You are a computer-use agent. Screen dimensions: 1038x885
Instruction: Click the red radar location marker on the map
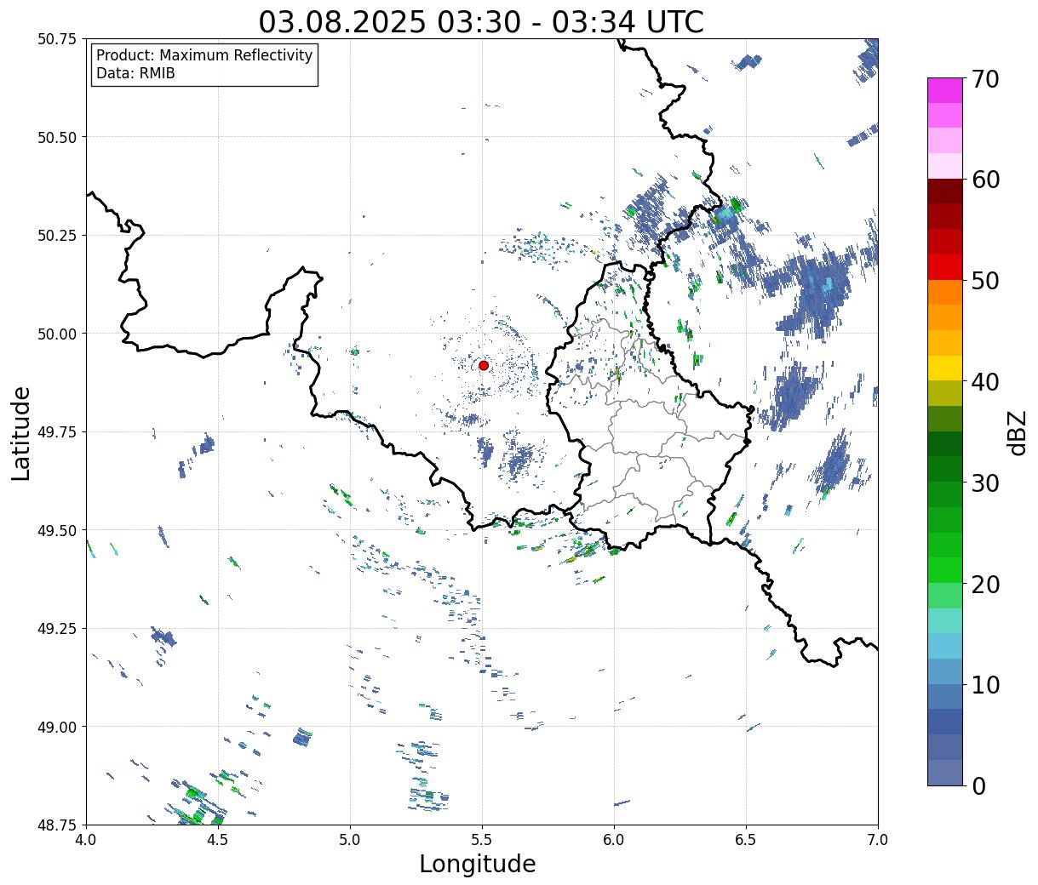[484, 365]
